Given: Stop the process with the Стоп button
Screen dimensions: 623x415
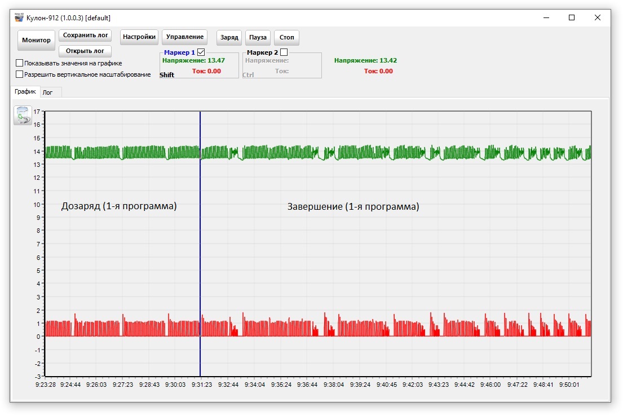Looking at the screenshot, I should pyautogui.click(x=286, y=38).
